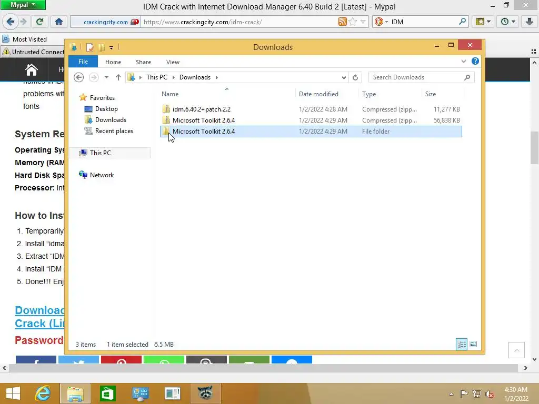This screenshot has width=539, height=404.
Task: Click Explorer search magnifier icon
Action: click(467, 77)
